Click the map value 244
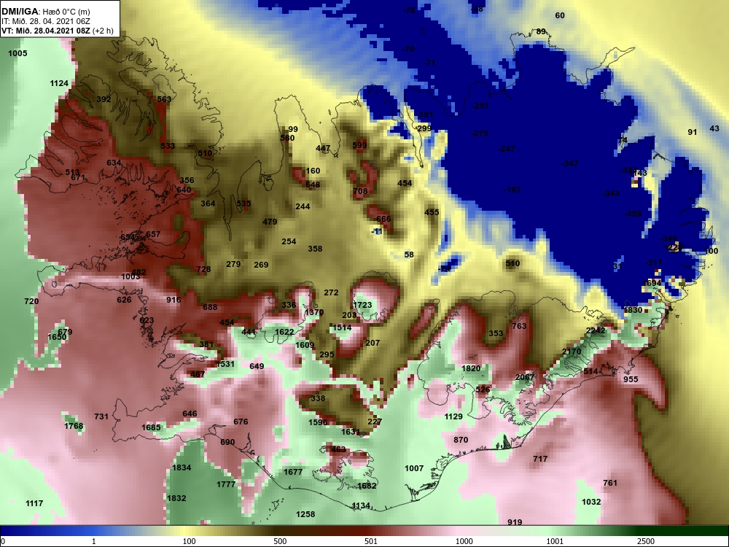The image size is (729, 547). 303,206
